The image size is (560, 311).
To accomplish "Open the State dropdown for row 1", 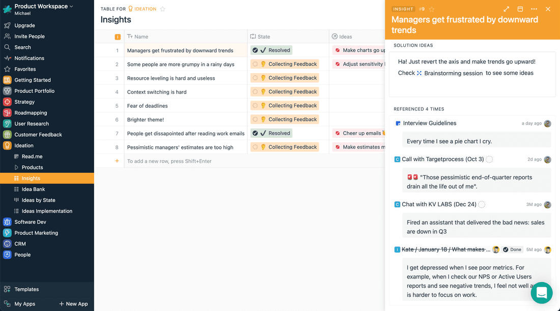I will click(272, 50).
